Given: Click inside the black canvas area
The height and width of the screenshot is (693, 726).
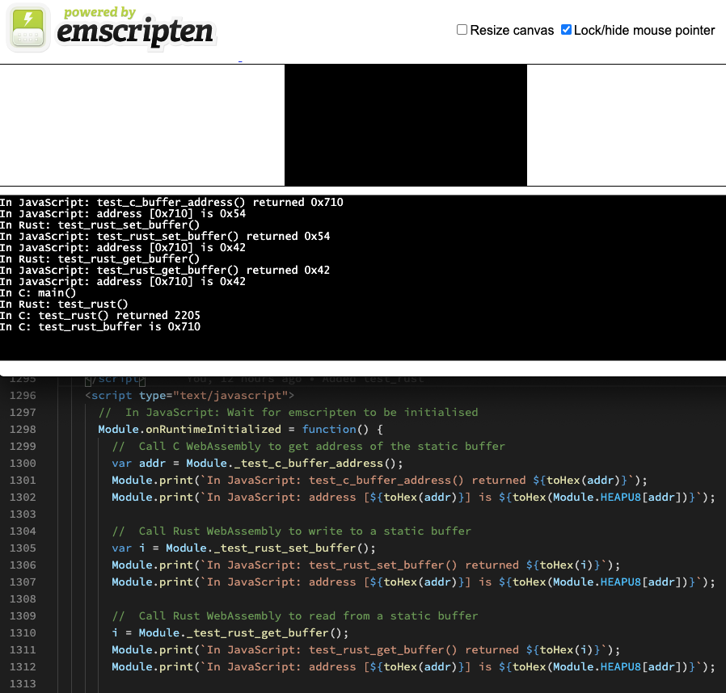Looking at the screenshot, I should point(405,125).
